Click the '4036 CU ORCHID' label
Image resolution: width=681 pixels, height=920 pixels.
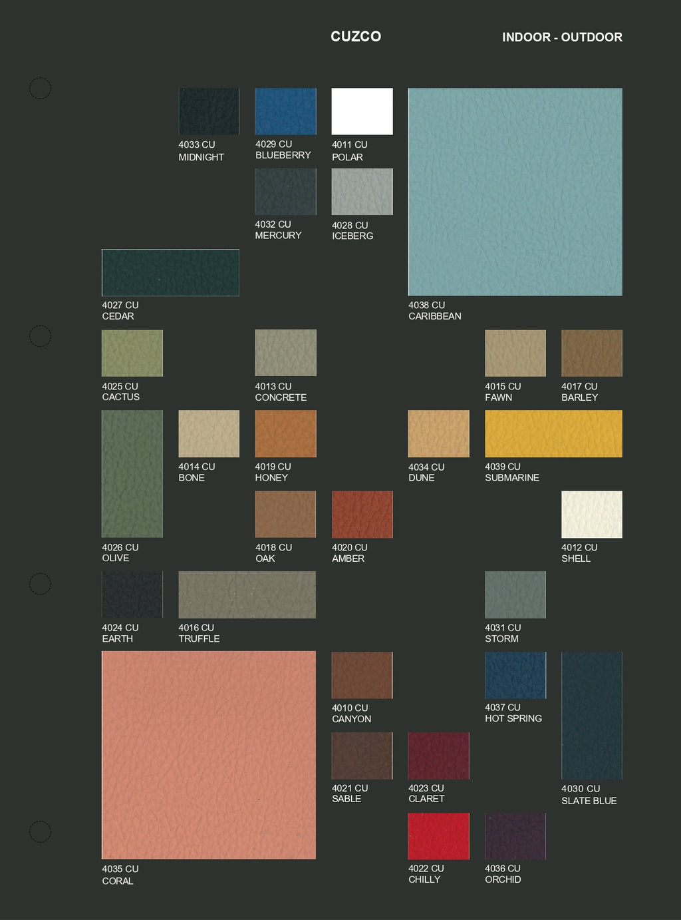click(x=503, y=874)
